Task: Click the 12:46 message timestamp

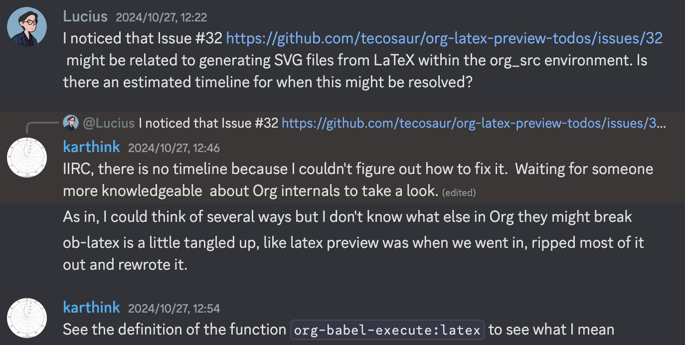Action: pyautogui.click(x=173, y=148)
